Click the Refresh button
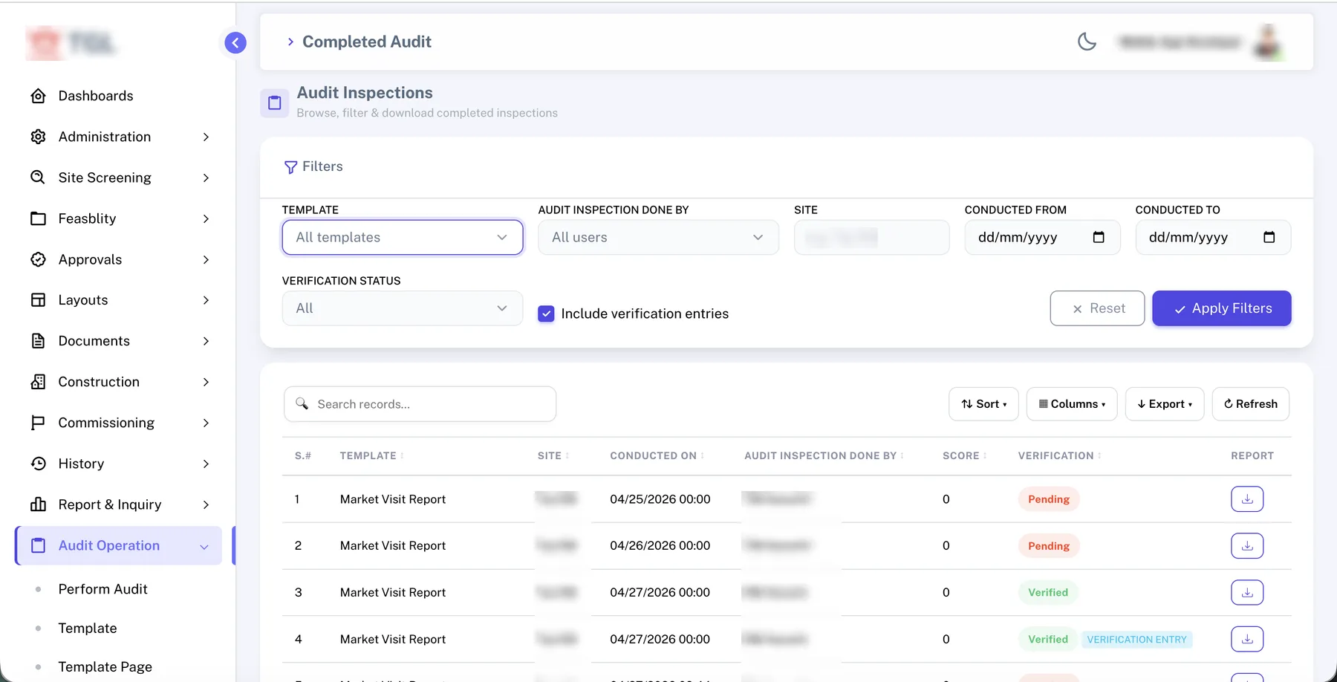The height and width of the screenshot is (682, 1337). point(1251,404)
